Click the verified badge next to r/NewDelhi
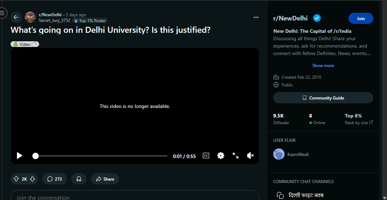This screenshot has height=200, width=387. [x=317, y=18]
